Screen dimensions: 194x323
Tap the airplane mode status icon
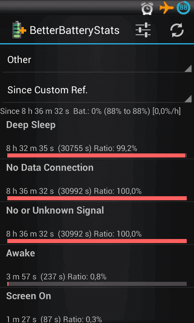pos(166,8)
